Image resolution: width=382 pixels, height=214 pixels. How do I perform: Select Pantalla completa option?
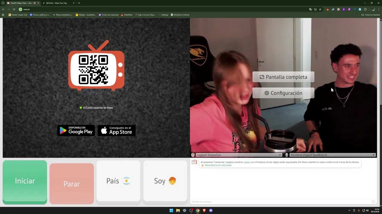283,77
